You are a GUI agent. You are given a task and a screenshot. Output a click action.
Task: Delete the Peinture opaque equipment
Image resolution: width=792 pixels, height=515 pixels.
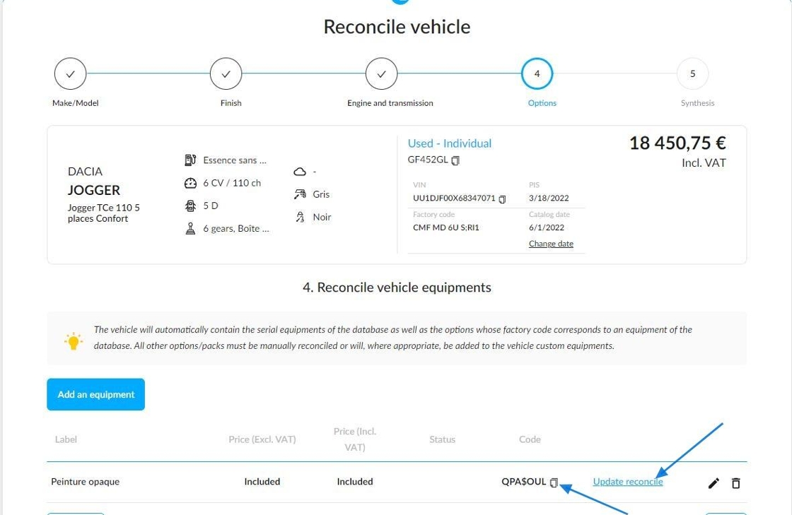click(736, 483)
